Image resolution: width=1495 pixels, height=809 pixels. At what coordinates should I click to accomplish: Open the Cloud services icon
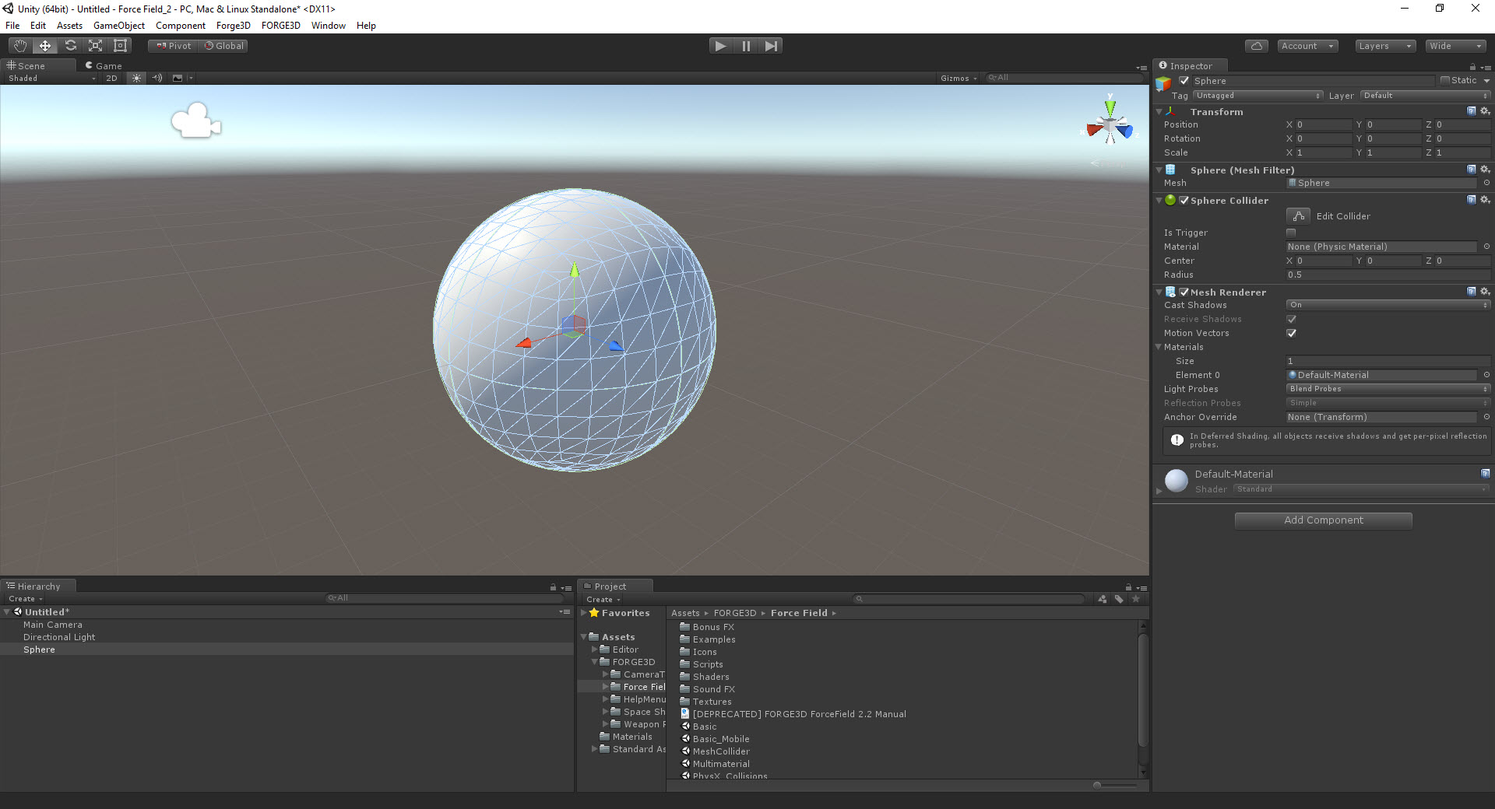pyautogui.click(x=1257, y=46)
